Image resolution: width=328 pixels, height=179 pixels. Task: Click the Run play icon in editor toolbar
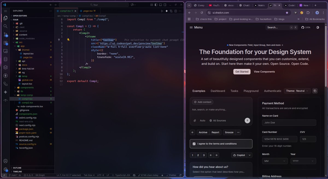pos(162,11)
